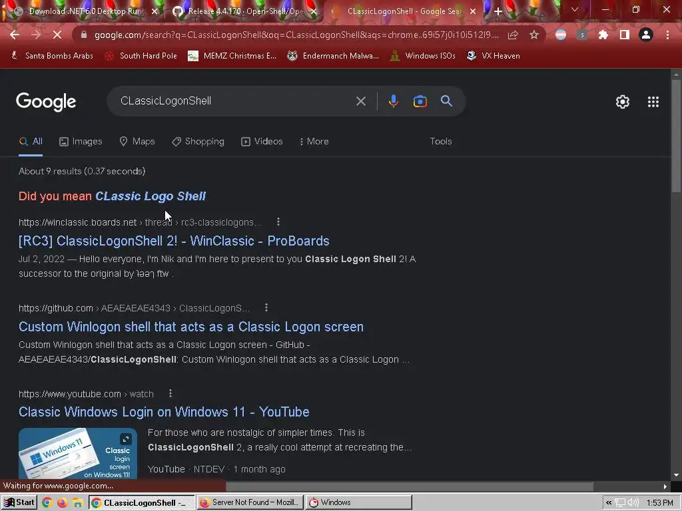Open the Start menu
Screen dimensions: 682x511
pos(19,503)
